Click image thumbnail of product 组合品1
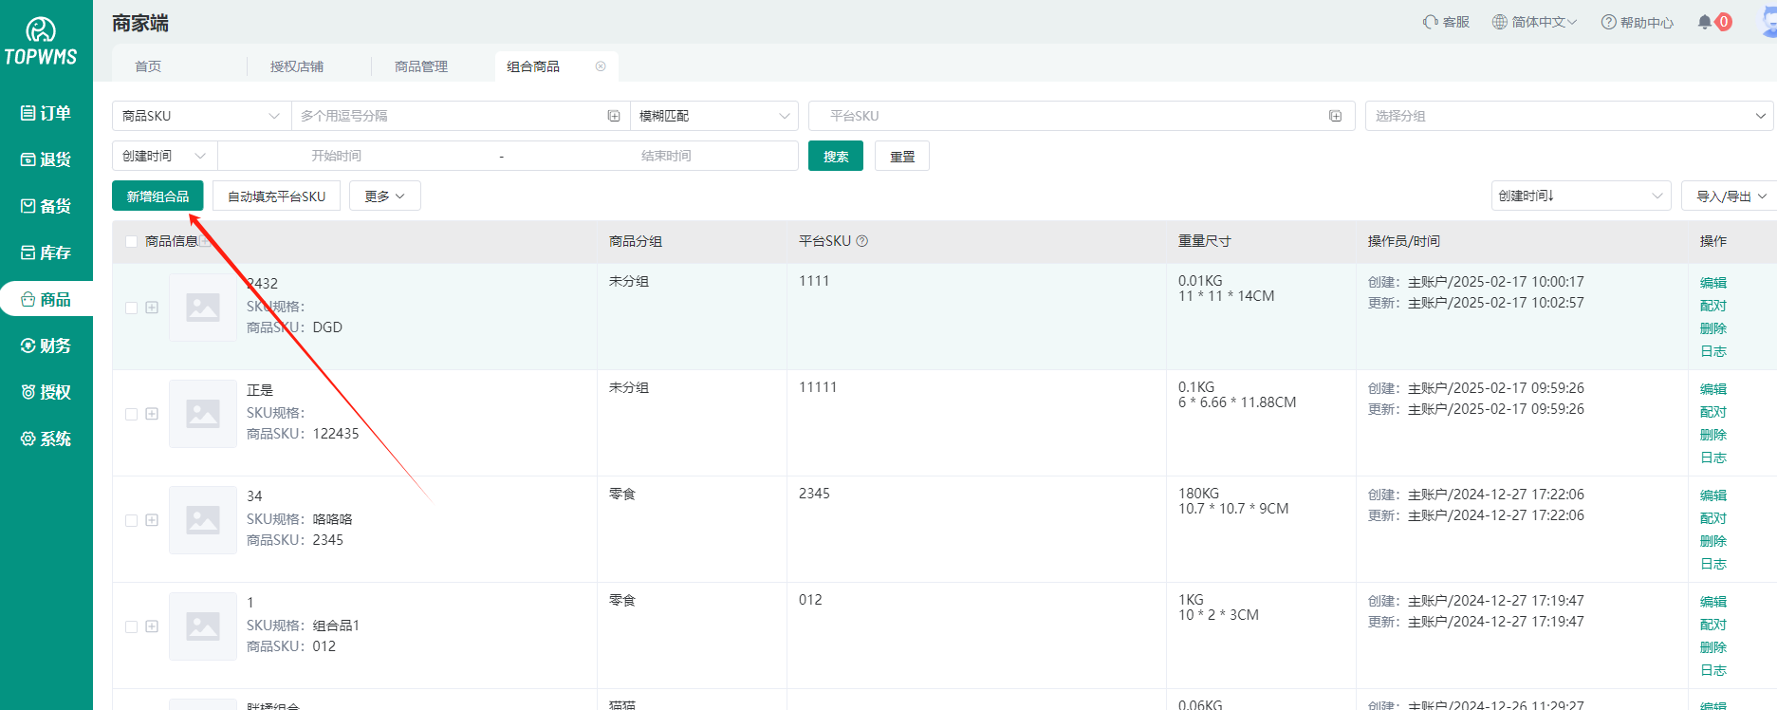The width and height of the screenshot is (1777, 710). pos(203,626)
